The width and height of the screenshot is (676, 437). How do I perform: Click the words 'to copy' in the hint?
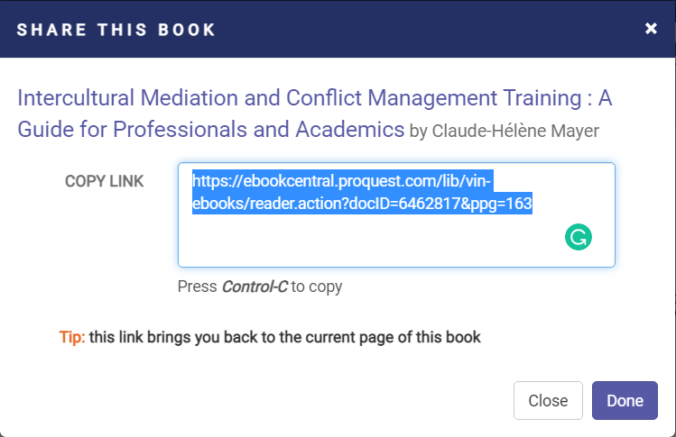tap(316, 287)
